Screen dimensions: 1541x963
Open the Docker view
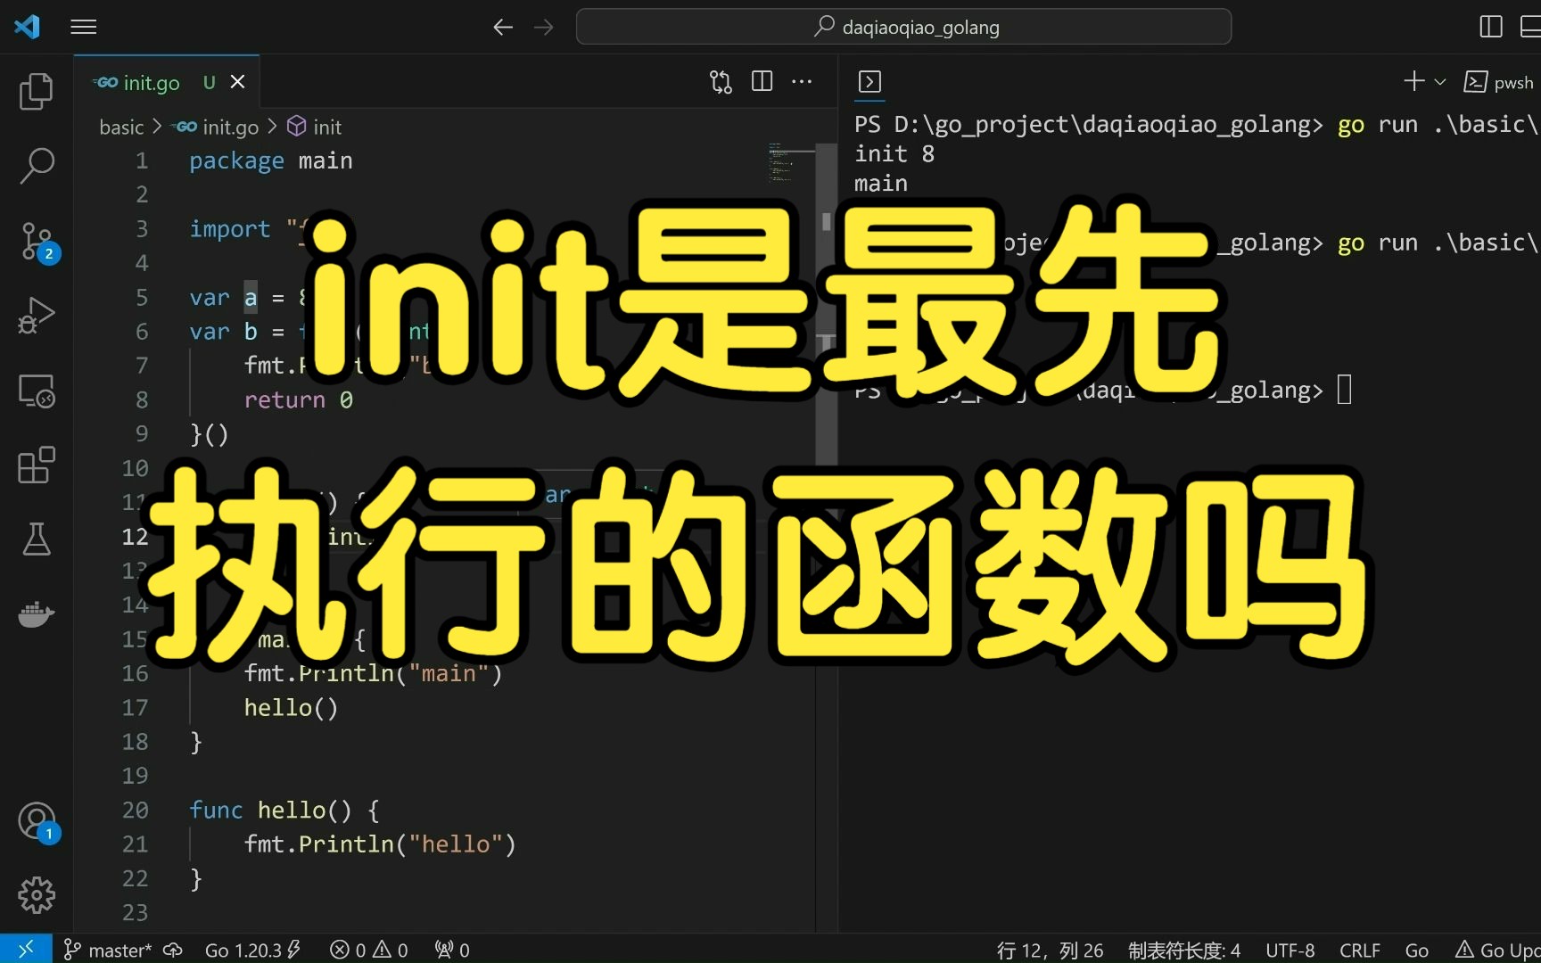click(x=37, y=613)
